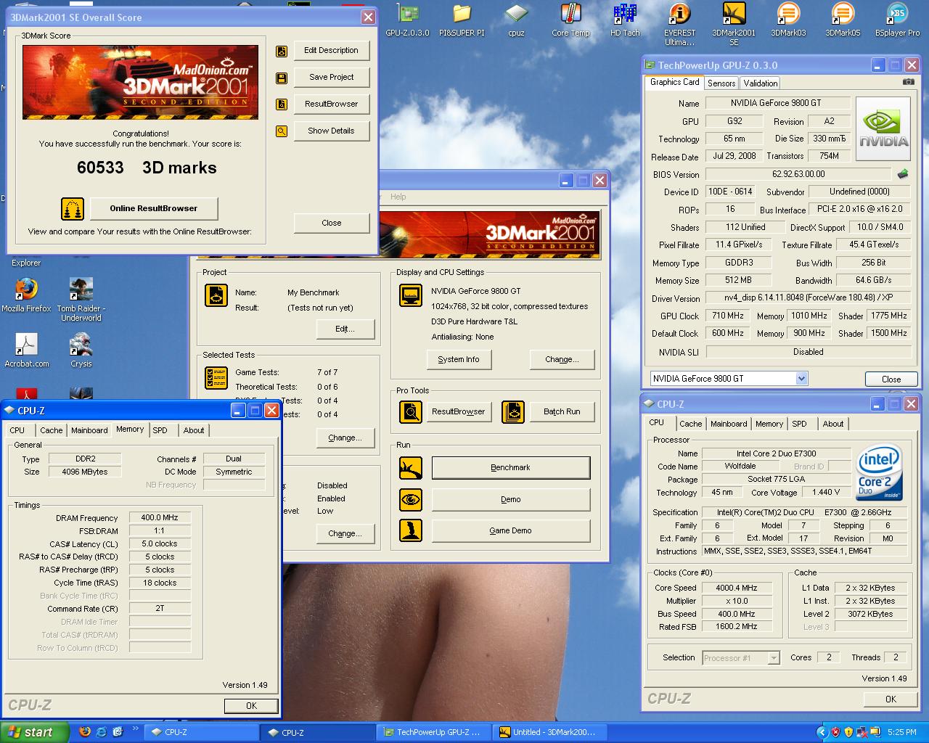
Task: Open SPD tab in left CPU-Z window
Action: tap(160, 430)
